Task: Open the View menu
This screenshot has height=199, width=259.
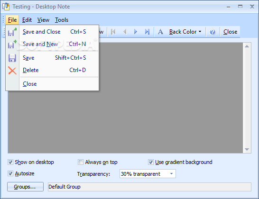Action: click(43, 20)
